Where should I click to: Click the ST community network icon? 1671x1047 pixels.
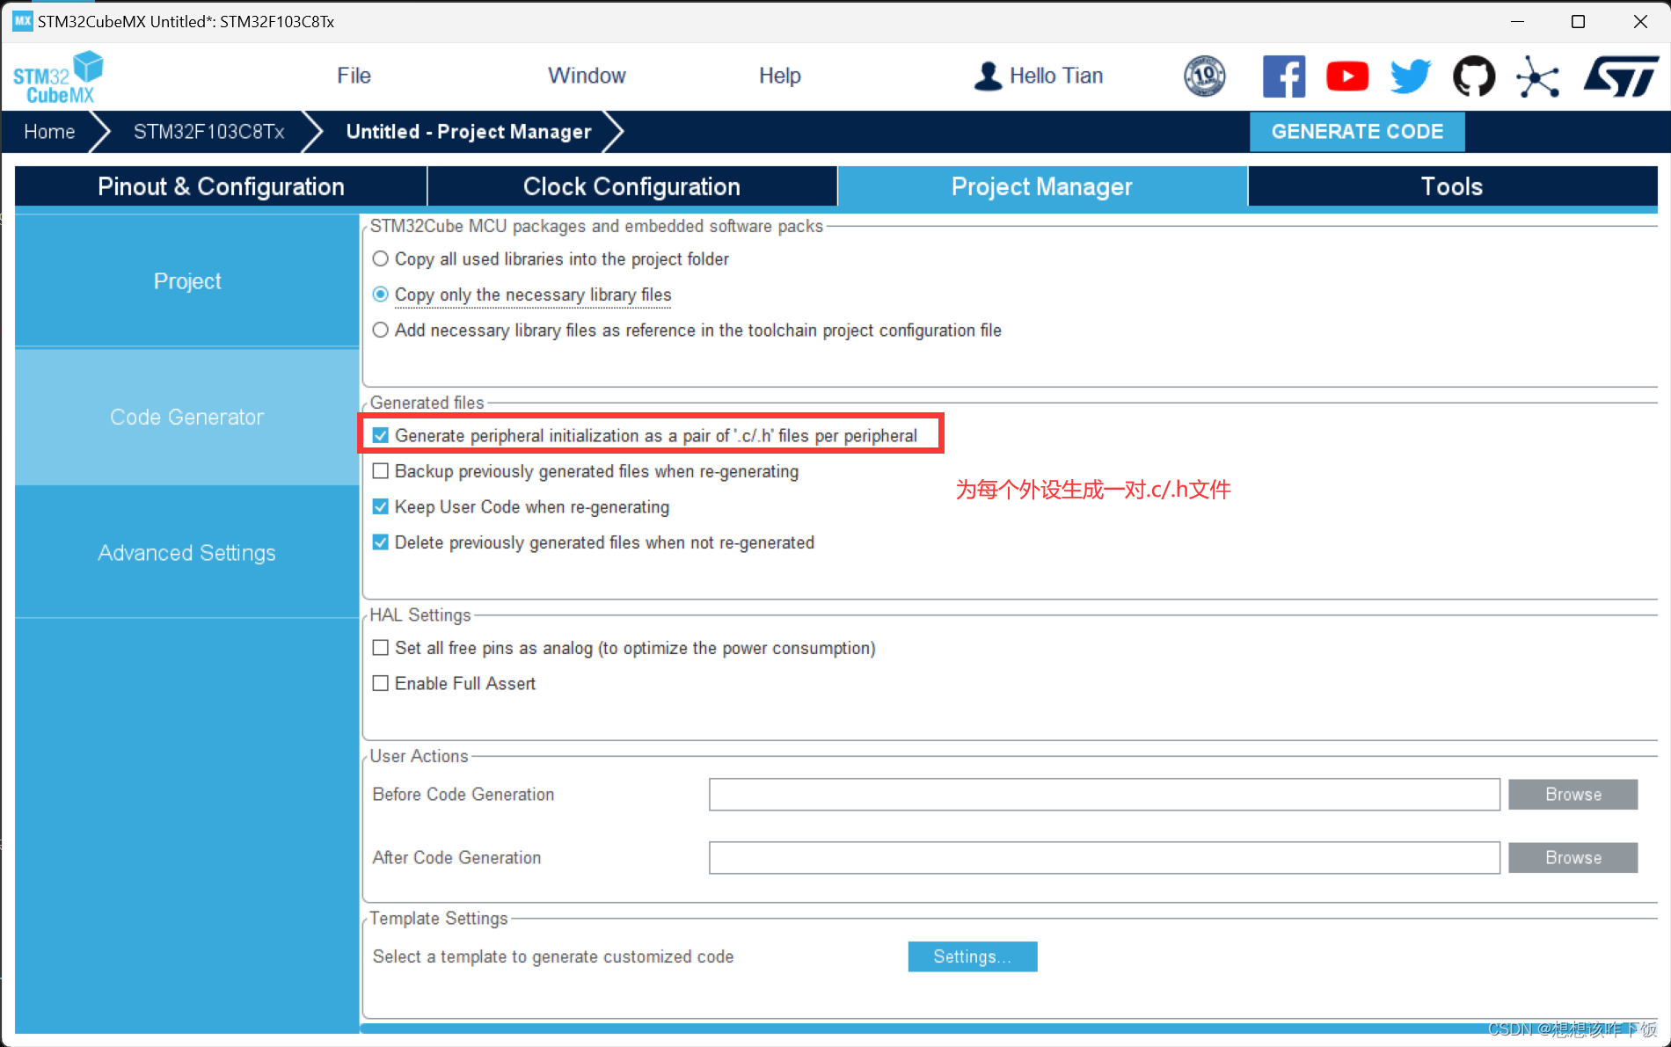(1537, 76)
